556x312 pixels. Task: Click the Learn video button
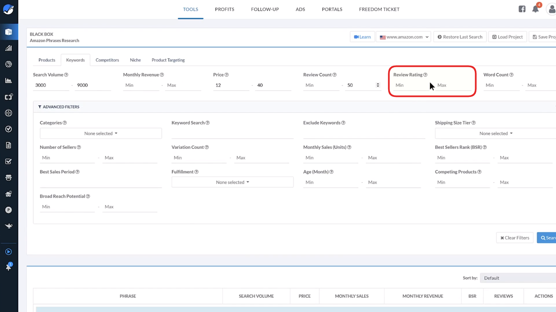click(362, 37)
